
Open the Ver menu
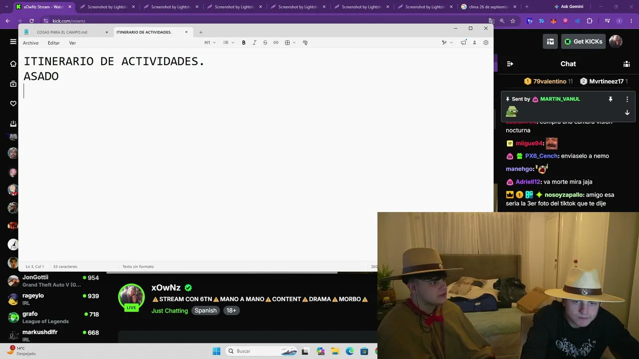point(72,43)
